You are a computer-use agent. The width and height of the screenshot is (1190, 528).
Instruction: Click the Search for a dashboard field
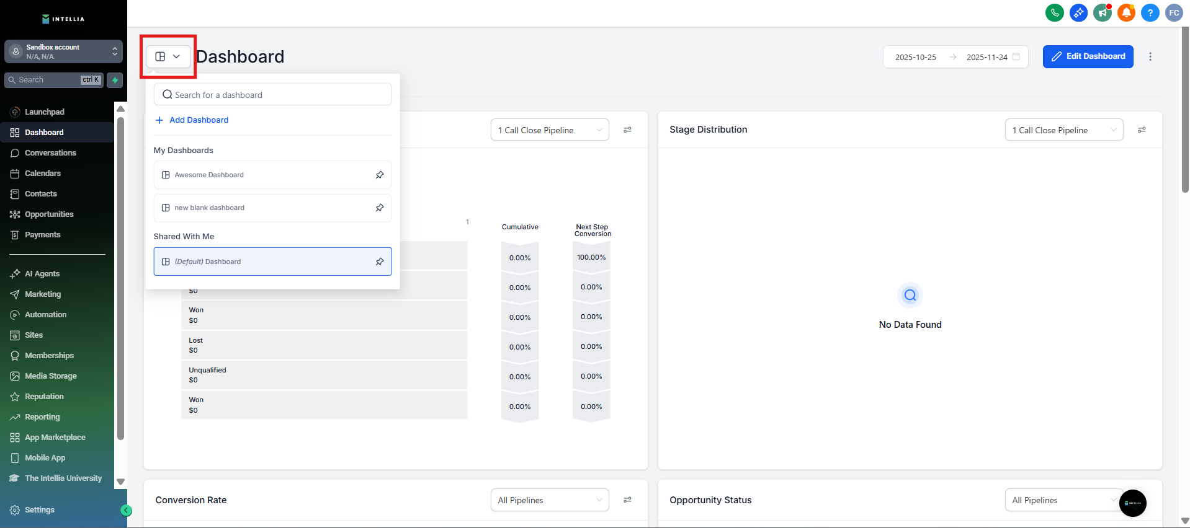point(273,95)
